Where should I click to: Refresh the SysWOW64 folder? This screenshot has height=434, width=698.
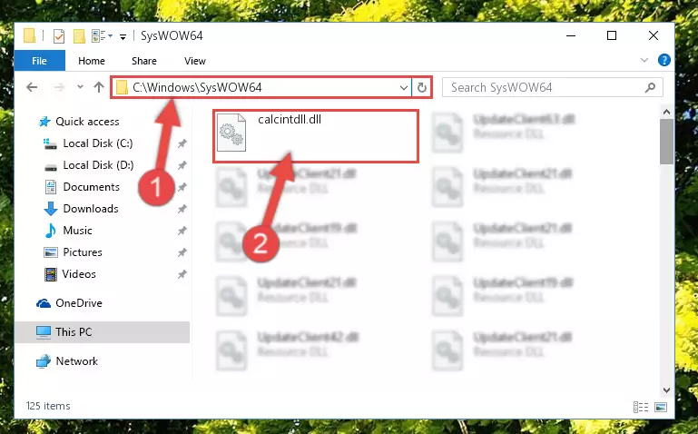point(421,87)
